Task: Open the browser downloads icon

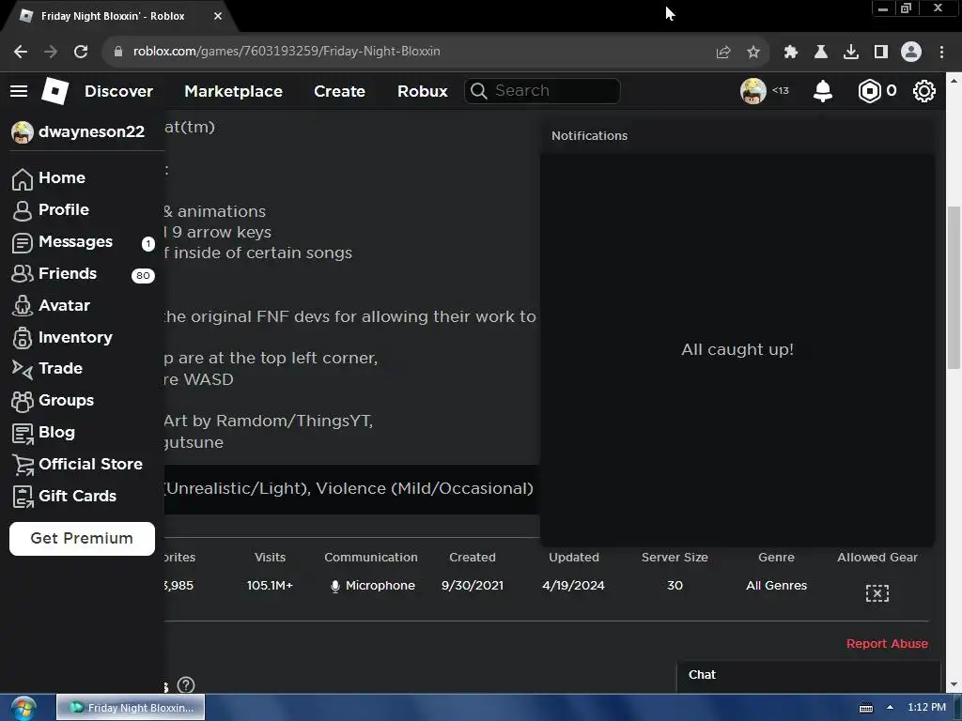Action: [x=851, y=52]
